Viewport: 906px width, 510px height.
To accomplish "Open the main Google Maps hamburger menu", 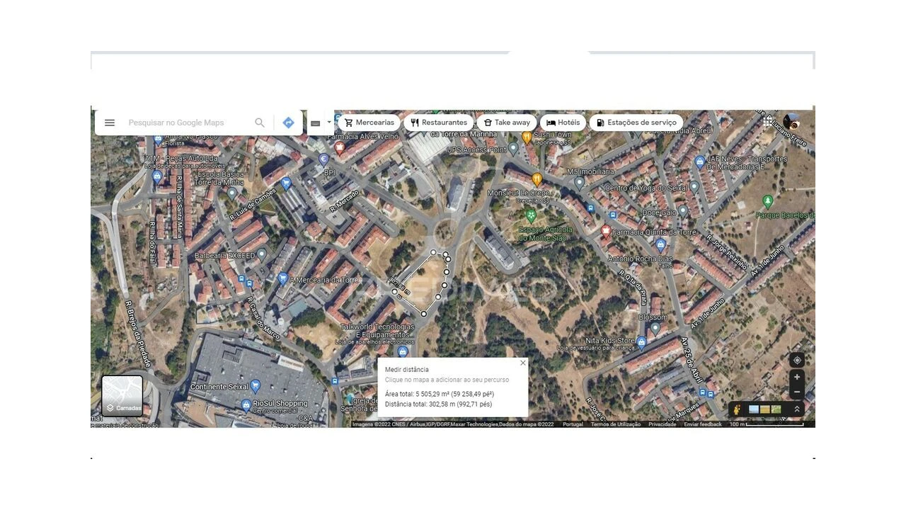I will 110,122.
